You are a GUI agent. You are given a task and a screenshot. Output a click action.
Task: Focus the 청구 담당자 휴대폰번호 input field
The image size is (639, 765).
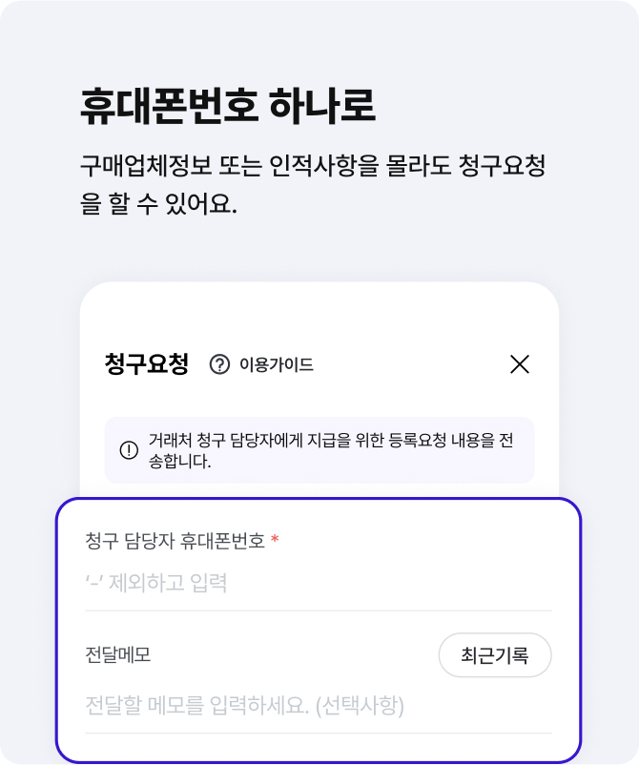(319, 582)
